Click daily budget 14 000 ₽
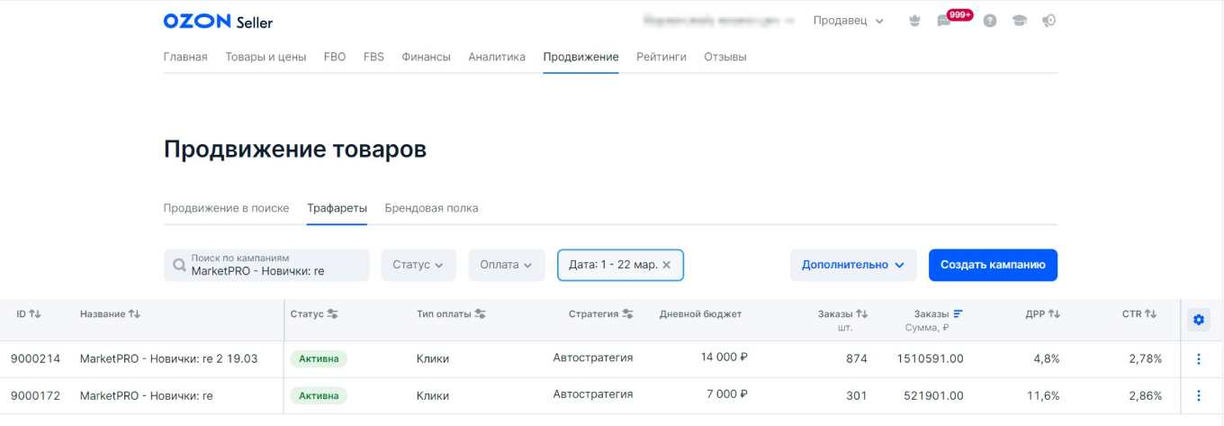This screenshot has width=1224, height=426. pyautogui.click(x=724, y=357)
